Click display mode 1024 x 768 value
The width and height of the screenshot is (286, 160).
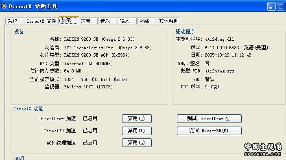(x=96, y=79)
